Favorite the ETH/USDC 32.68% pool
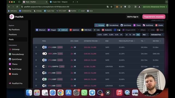 [36, 47]
